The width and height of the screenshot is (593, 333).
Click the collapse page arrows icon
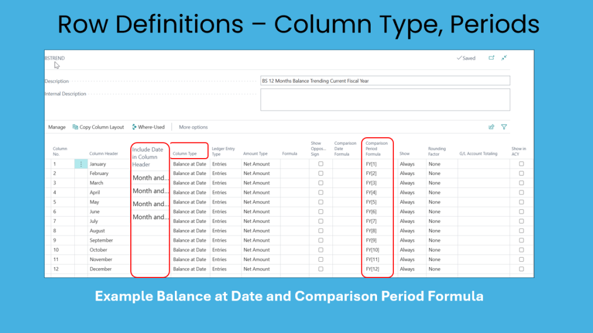(504, 58)
